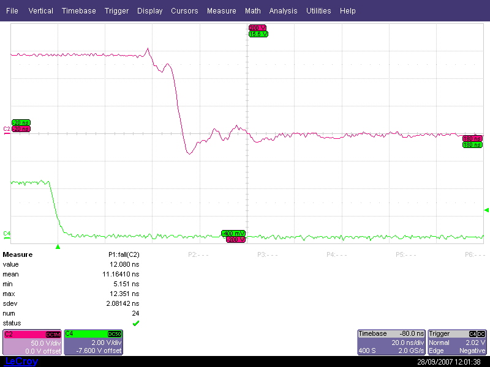
Task: Click the Measure table heading
Action: 18,254
